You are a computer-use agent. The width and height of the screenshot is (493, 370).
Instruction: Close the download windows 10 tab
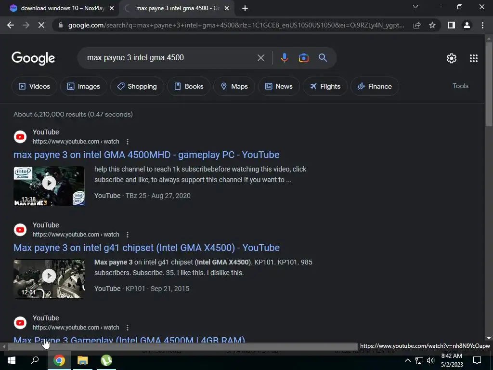click(112, 8)
